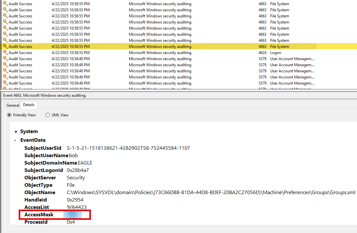
Task: Open the General tab
Action: [x=13, y=105]
